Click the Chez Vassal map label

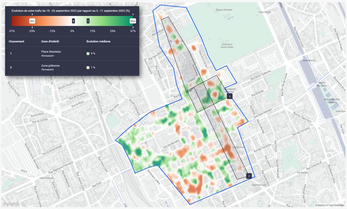pos(264,12)
